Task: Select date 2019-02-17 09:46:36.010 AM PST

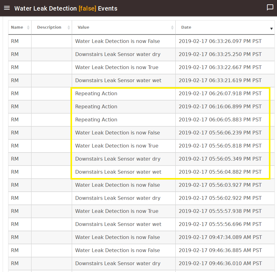Action: [220, 263]
